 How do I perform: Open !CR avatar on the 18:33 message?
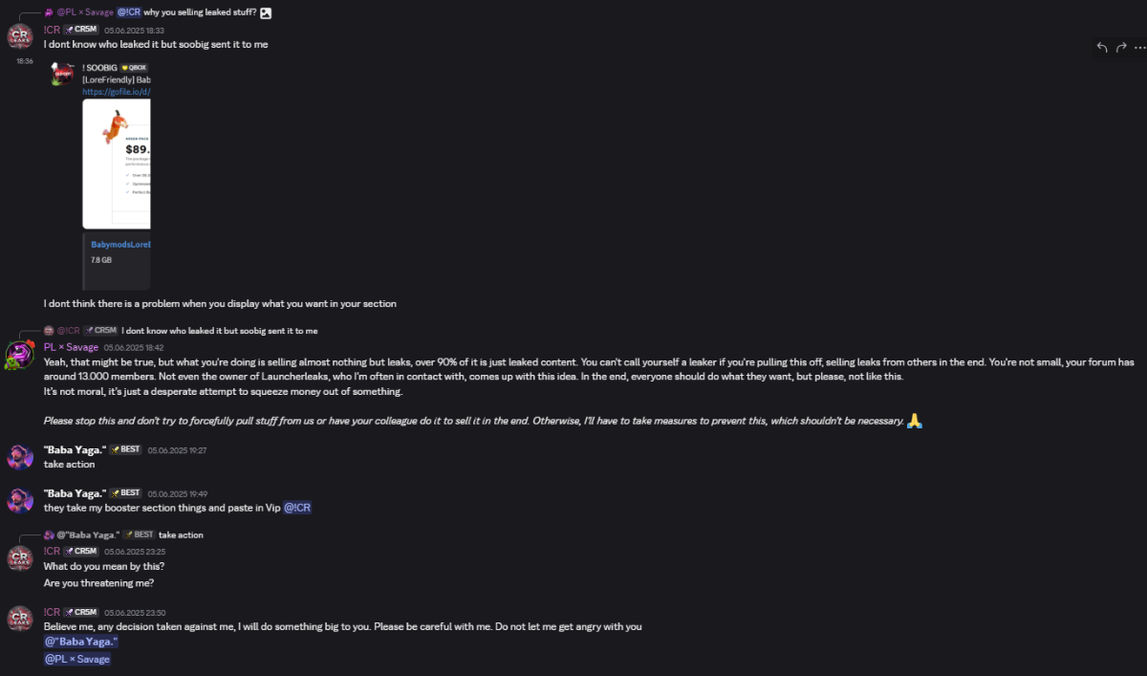point(20,36)
